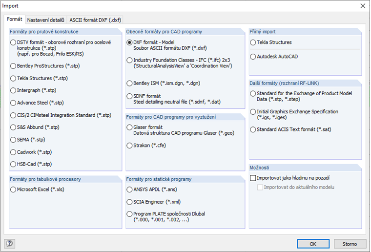The height and width of the screenshot is (252, 371).
Task: Switch to Nastavení detailů tab
Action: [x=45, y=20]
